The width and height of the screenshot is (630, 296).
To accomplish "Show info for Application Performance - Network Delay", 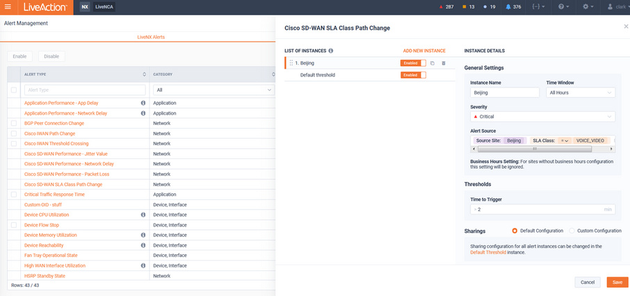I will pyautogui.click(x=143, y=113).
